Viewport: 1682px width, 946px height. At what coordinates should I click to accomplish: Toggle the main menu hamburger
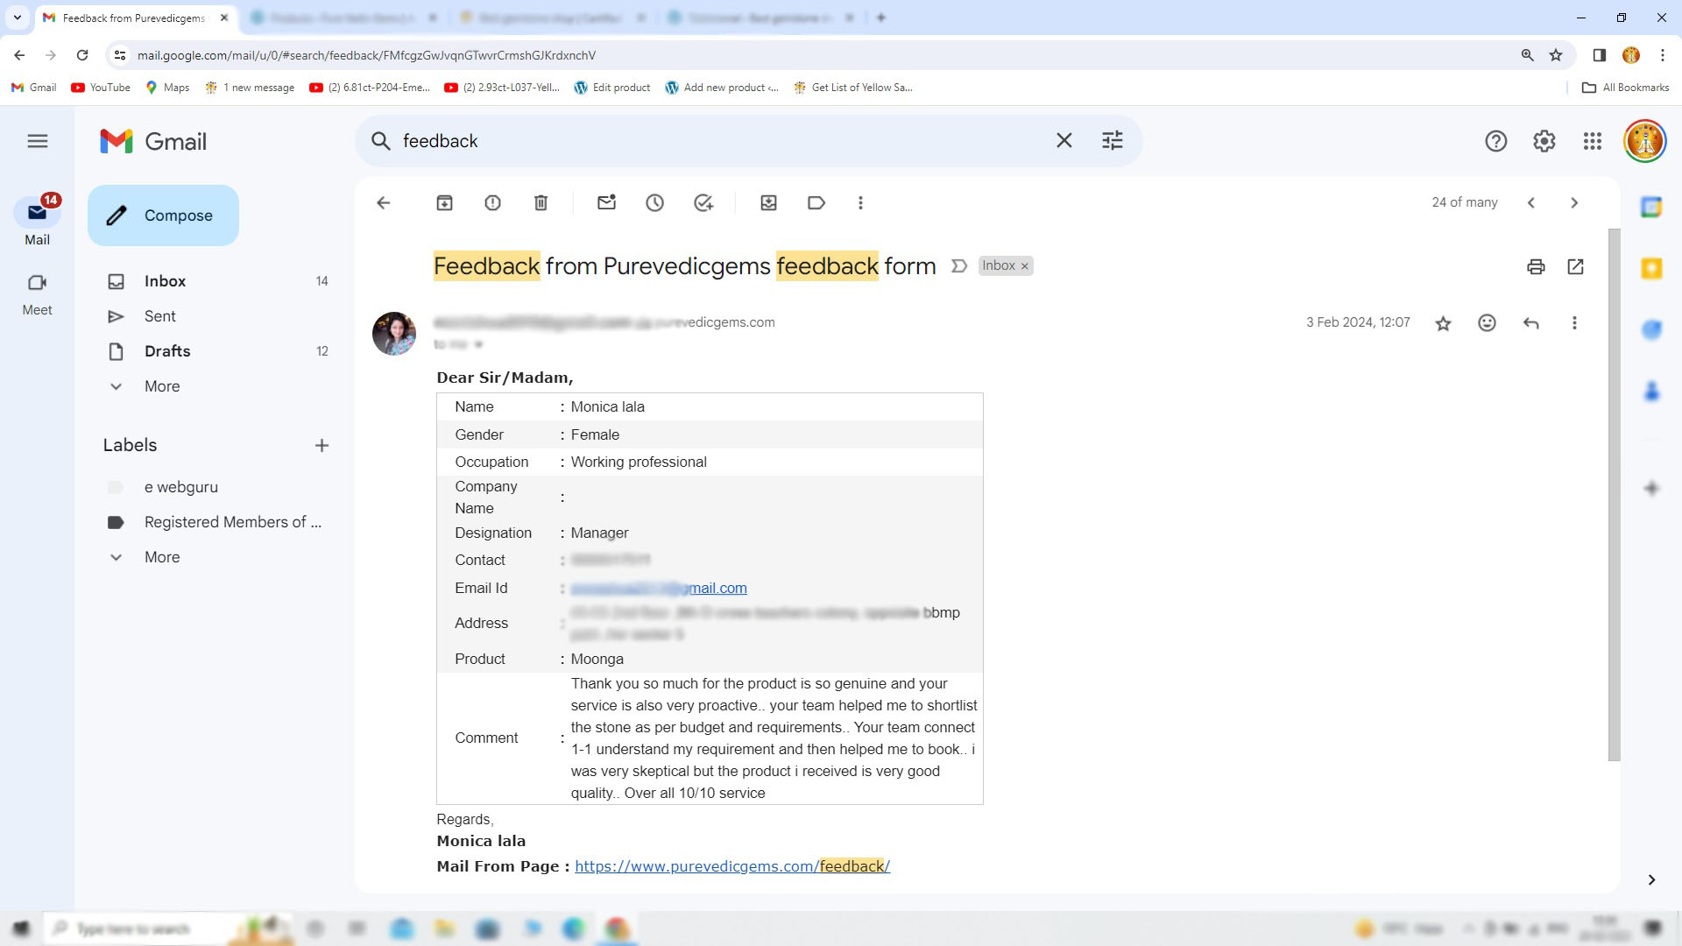pos(38,141)
